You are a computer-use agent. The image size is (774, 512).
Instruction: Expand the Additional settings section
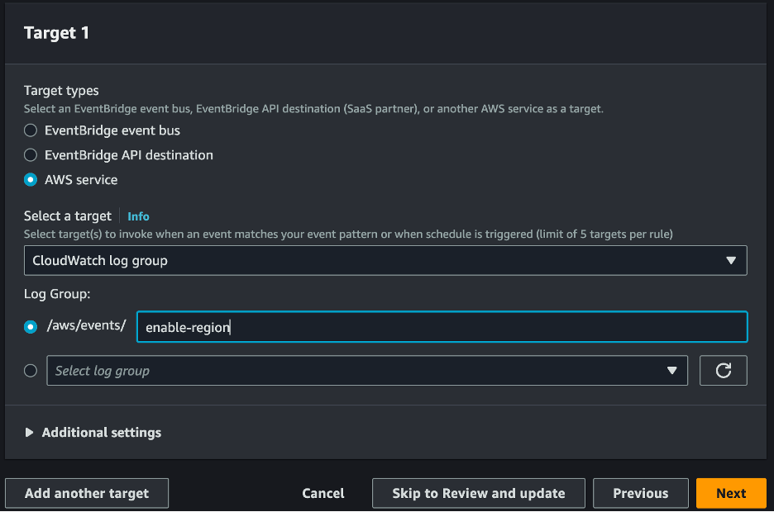pos(102,432)
